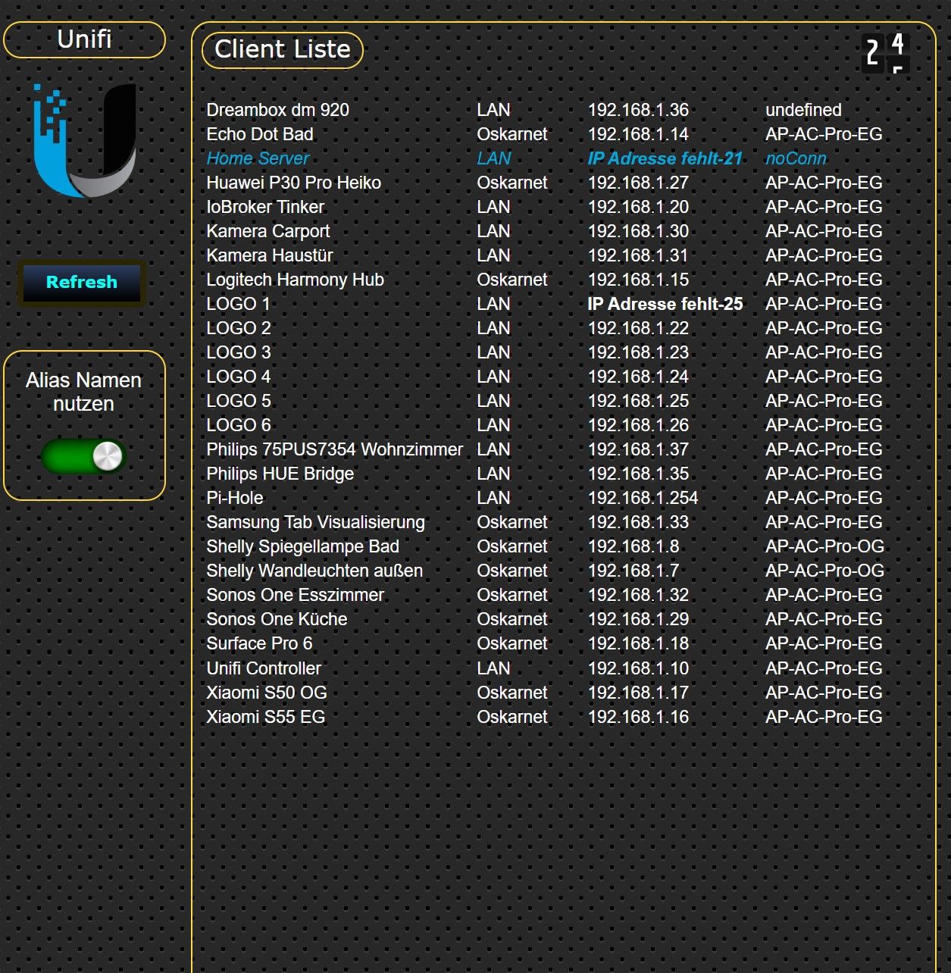Click the Alias Namen nutzen label
Image resolution: width=951 pixels, height=973 pixels.
point(84,392)
